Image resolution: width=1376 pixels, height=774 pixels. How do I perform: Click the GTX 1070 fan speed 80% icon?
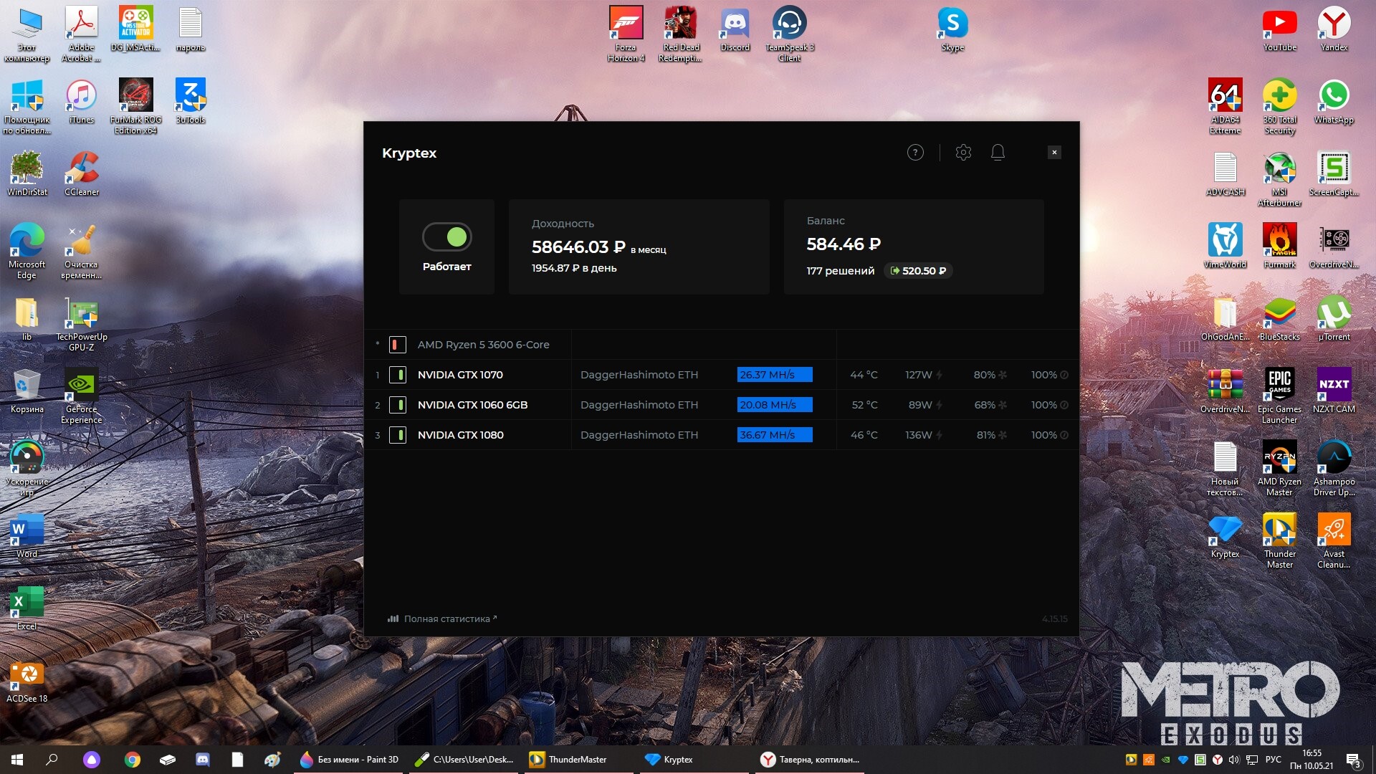point(1003,375)
